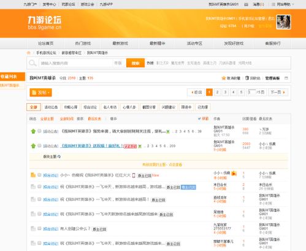Screen dimensions: 306x251
Task: Open the 发现好游戏 nav tab
Action: (234, 44)
